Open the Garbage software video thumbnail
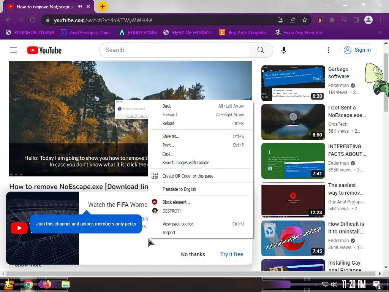 [x=293, y=83]
